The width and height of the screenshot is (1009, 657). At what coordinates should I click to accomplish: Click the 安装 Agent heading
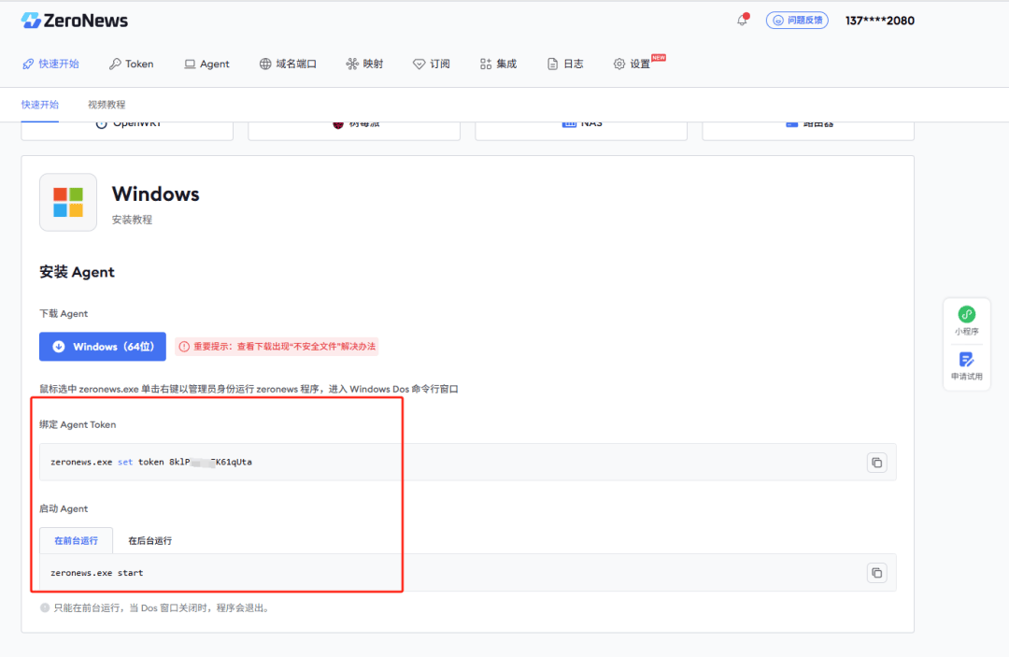[x=77, y=272]
